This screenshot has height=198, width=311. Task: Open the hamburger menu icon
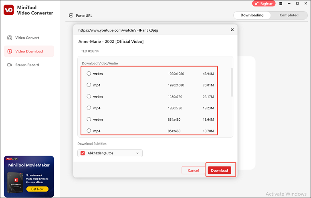coord(281,4)
